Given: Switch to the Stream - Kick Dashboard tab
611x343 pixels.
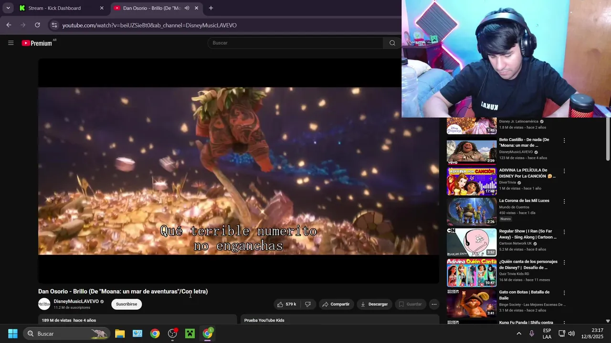Looking at the screenshot, I should point(61,8).
